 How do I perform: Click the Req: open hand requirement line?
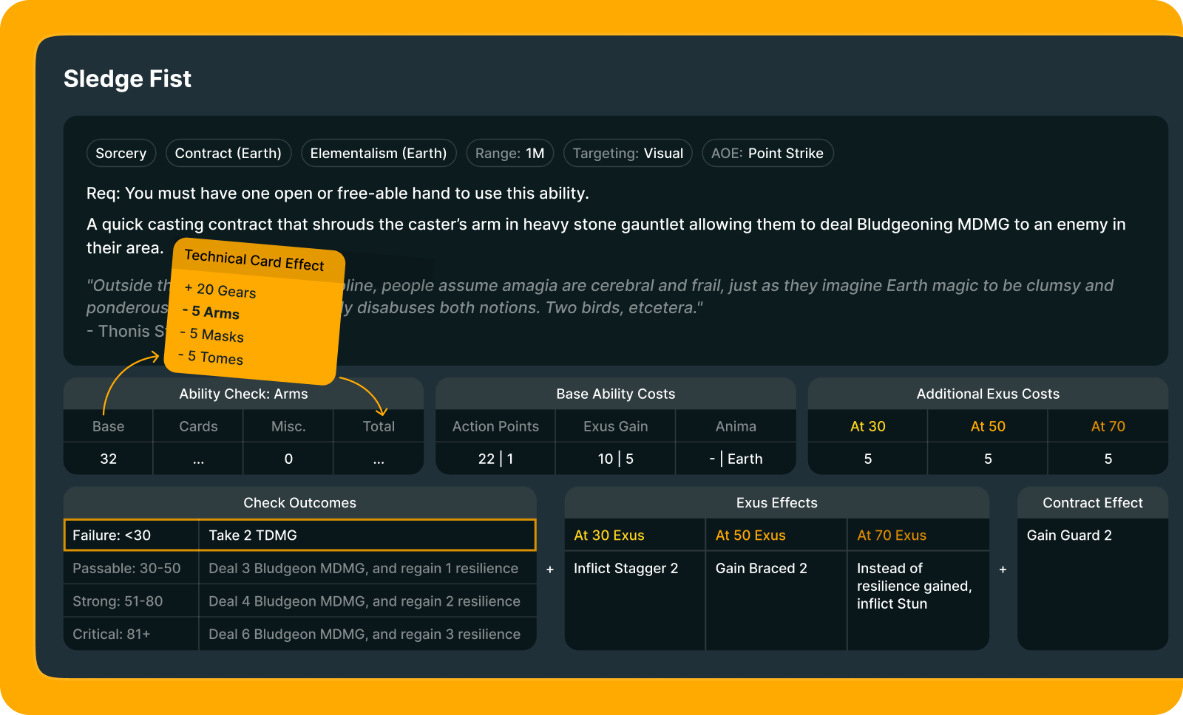[x=338, y=193]
